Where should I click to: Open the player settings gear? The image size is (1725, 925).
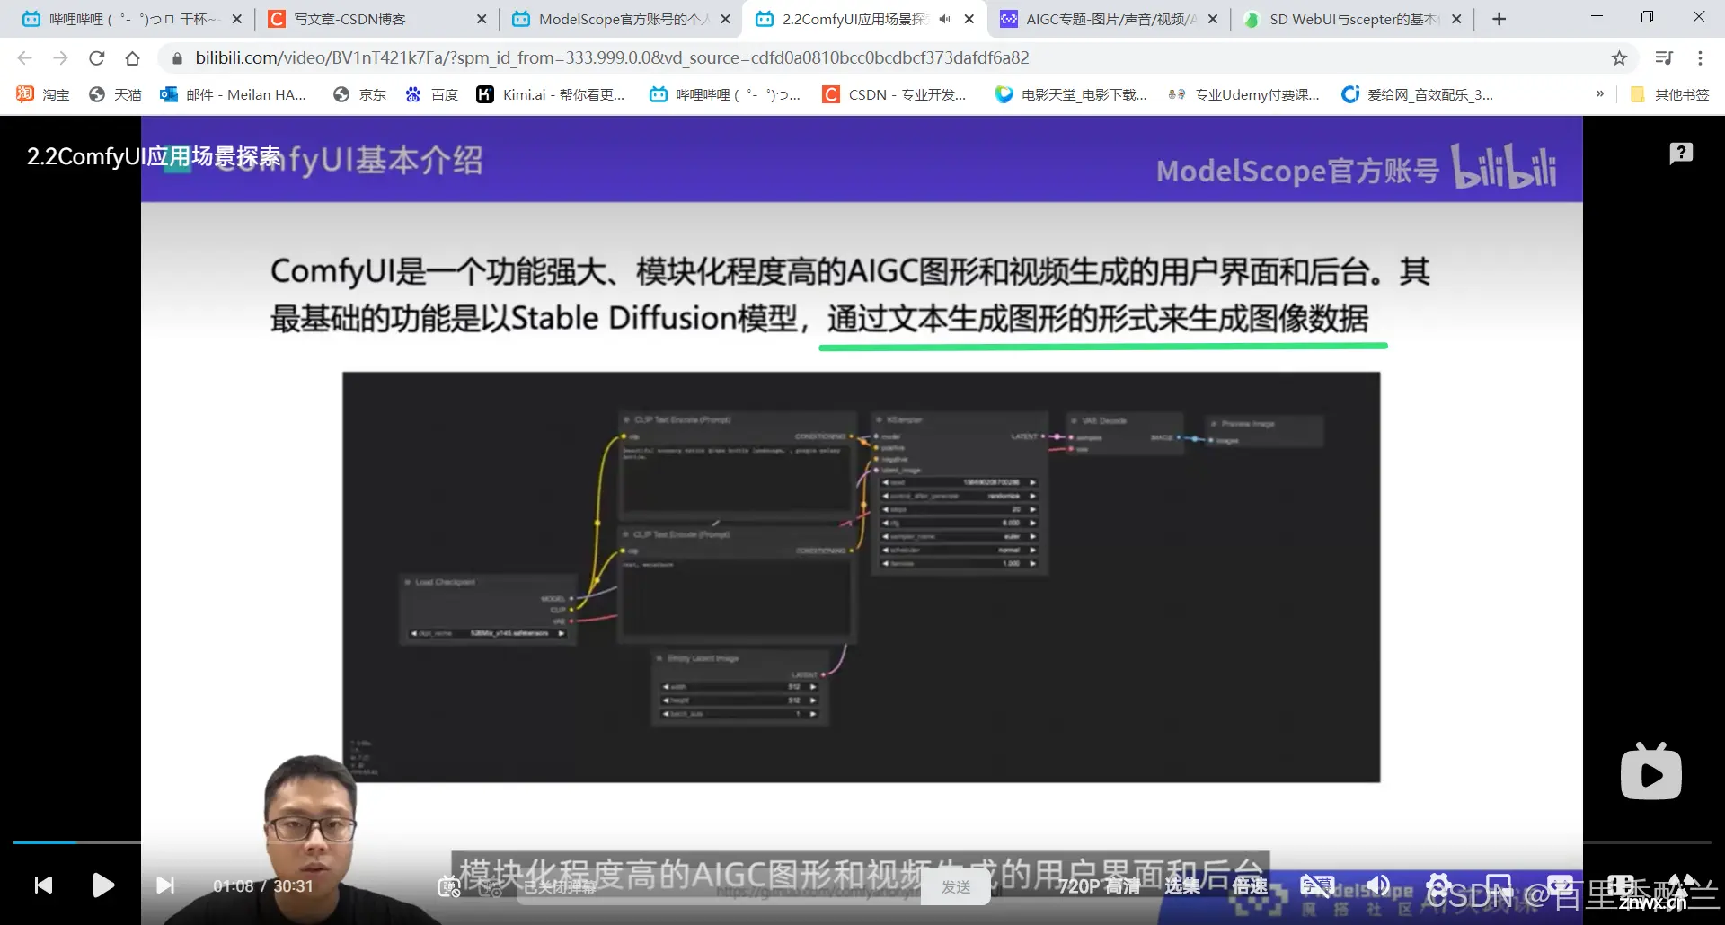pos(1438,886)
